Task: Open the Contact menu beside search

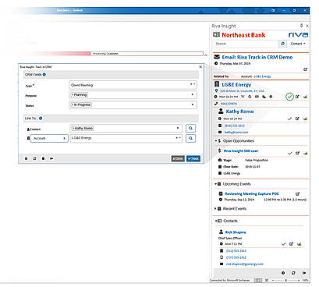Action: point(298,44)
